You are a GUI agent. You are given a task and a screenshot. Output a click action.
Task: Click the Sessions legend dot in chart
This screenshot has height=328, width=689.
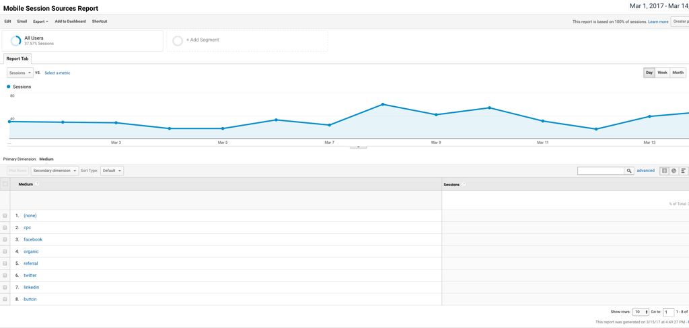click(8, 87)
